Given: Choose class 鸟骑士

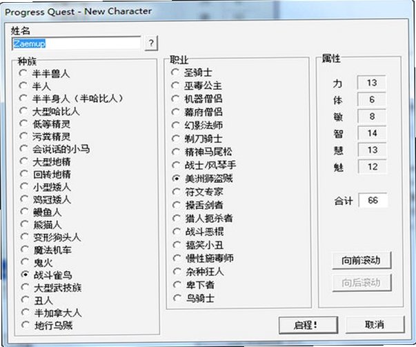Looking at the screenshot, I should 194,298.
